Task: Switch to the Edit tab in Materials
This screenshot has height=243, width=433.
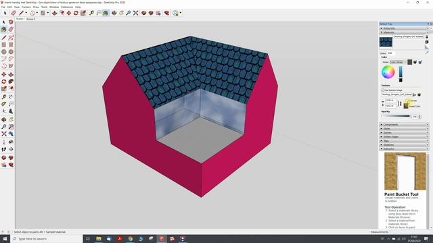Action: 390,53
